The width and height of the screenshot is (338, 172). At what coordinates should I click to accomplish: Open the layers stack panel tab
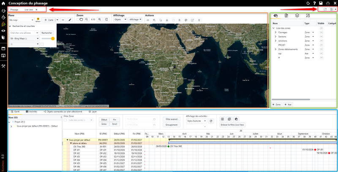297,16
